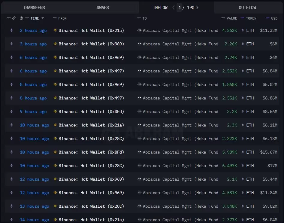The width and height of the screenshot is (284, 223).
Task: Click the USD amount $17M
Action: [272, 166]
